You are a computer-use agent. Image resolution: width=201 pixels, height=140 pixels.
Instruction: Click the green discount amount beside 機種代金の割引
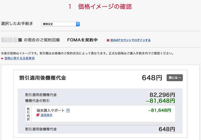[x=160, y=101]
